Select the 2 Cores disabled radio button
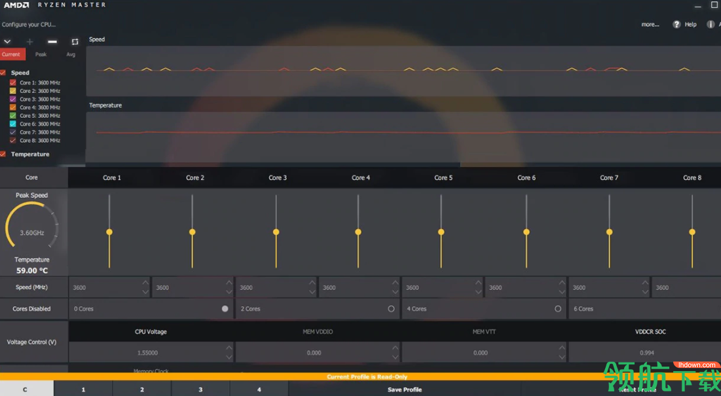 (x=392, y=309)
